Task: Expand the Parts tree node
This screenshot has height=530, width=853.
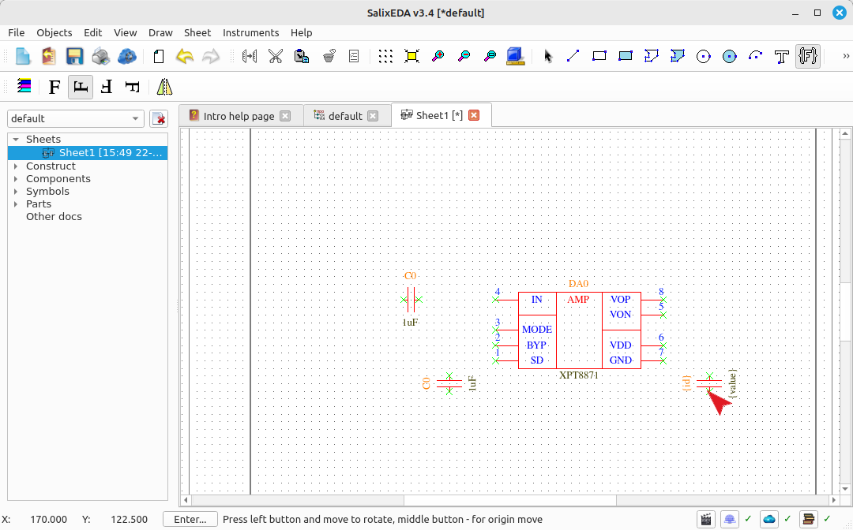Action: [16, 203]
